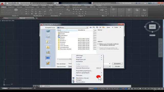Click the Enregistrer button
This screenshot has height=92, width=164.
(117, 64)
